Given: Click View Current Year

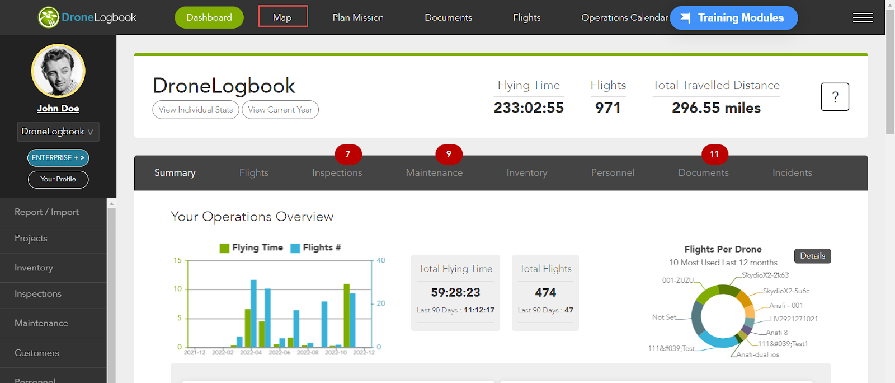Looking at the screenshot, I should [x=280, y=110].
